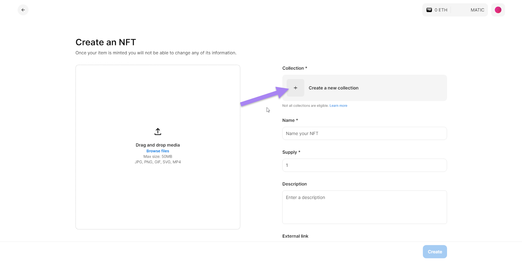Click the Enter a description text area
Image resolution: width=522 pixels, height=261 pixels.
[364, 207]
